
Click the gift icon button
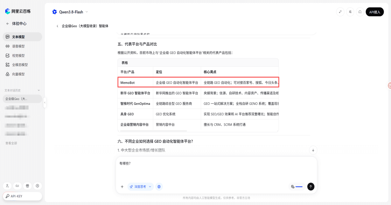pos(28,186)
